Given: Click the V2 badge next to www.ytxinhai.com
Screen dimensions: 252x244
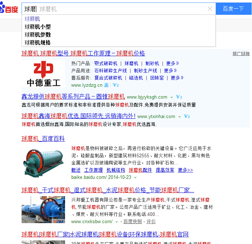Looking at the screenshot, I should [x=187, y=117].
